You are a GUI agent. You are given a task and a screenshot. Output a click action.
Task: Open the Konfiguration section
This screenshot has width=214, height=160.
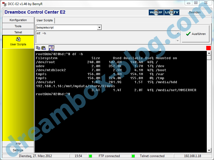(18, 20)
